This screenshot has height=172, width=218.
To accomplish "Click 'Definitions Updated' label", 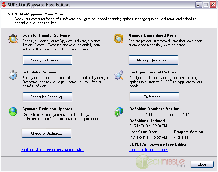I will (147, 121).
